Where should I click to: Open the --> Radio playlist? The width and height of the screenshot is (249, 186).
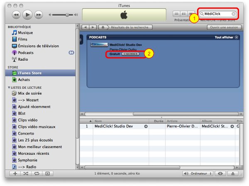27,167
